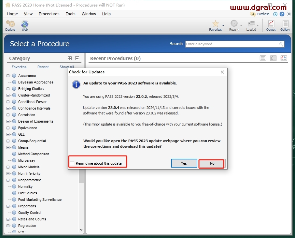Screen dimensions: 295x238
Task: Click the blue play video icon
Action: coord(275,14)
